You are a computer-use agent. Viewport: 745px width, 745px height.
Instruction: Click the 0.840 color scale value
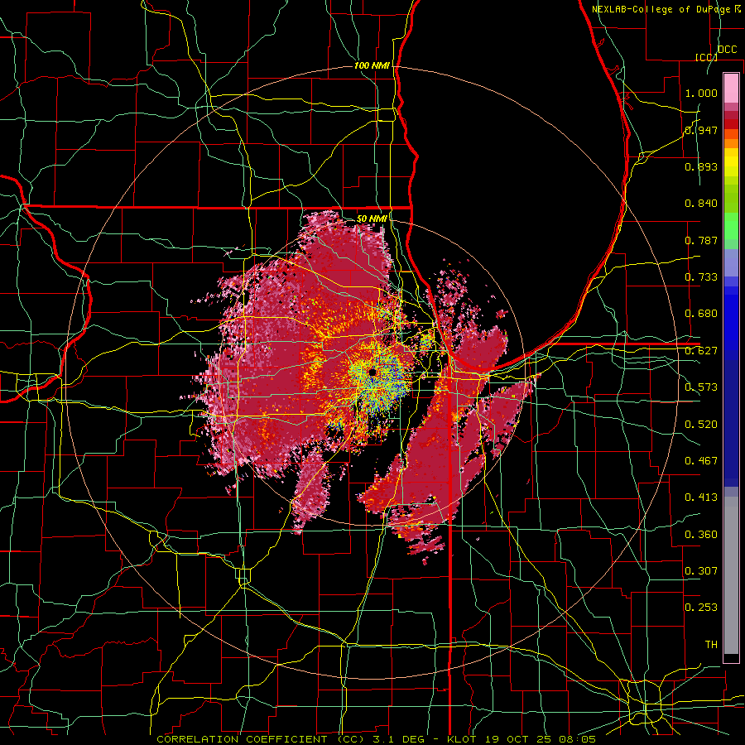click(x=701, y=204)
